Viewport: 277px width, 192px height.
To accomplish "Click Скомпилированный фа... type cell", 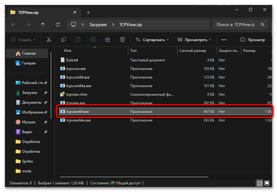I will click(152, 94).
